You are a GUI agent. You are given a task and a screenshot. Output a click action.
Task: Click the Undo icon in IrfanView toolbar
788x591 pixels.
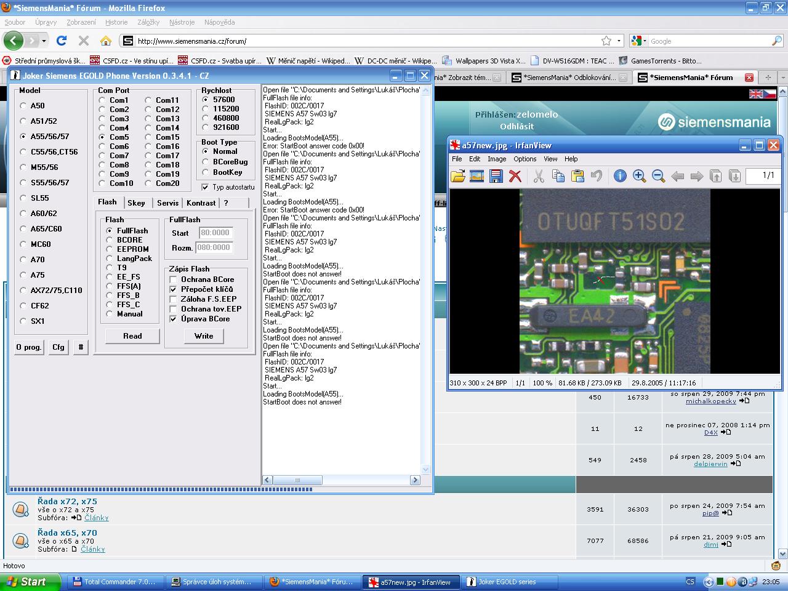coord(596,176)
